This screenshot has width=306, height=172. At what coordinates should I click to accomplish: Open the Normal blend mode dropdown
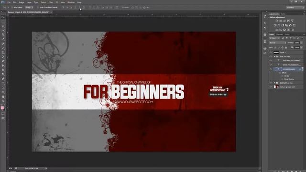[x=277, y=43]
